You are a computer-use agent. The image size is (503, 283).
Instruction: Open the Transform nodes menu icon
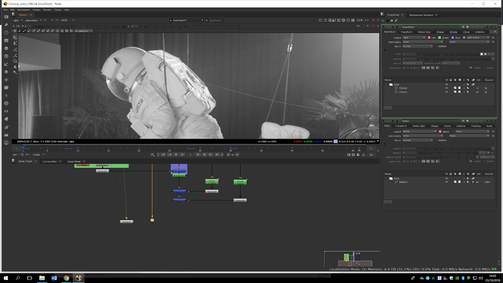click(x=6, y=80)
